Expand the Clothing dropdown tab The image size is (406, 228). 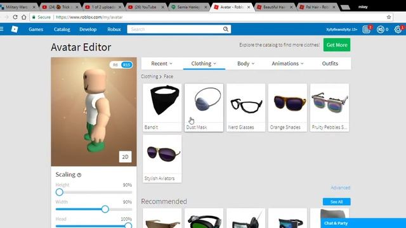204,63
